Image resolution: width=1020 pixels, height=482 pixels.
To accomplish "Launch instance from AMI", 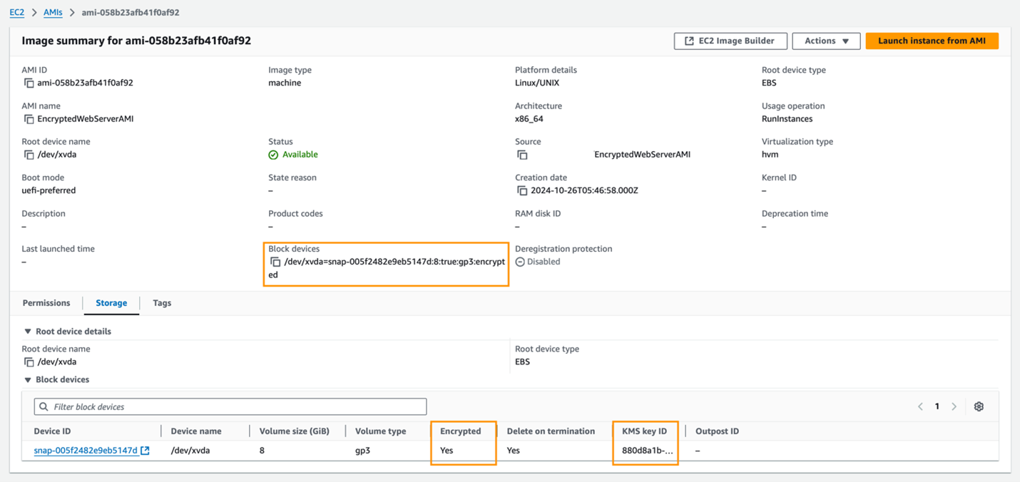I will 932,41.
